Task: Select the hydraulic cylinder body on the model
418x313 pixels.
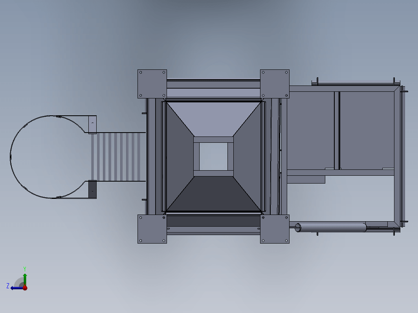Action: click(x=332, y=227)
